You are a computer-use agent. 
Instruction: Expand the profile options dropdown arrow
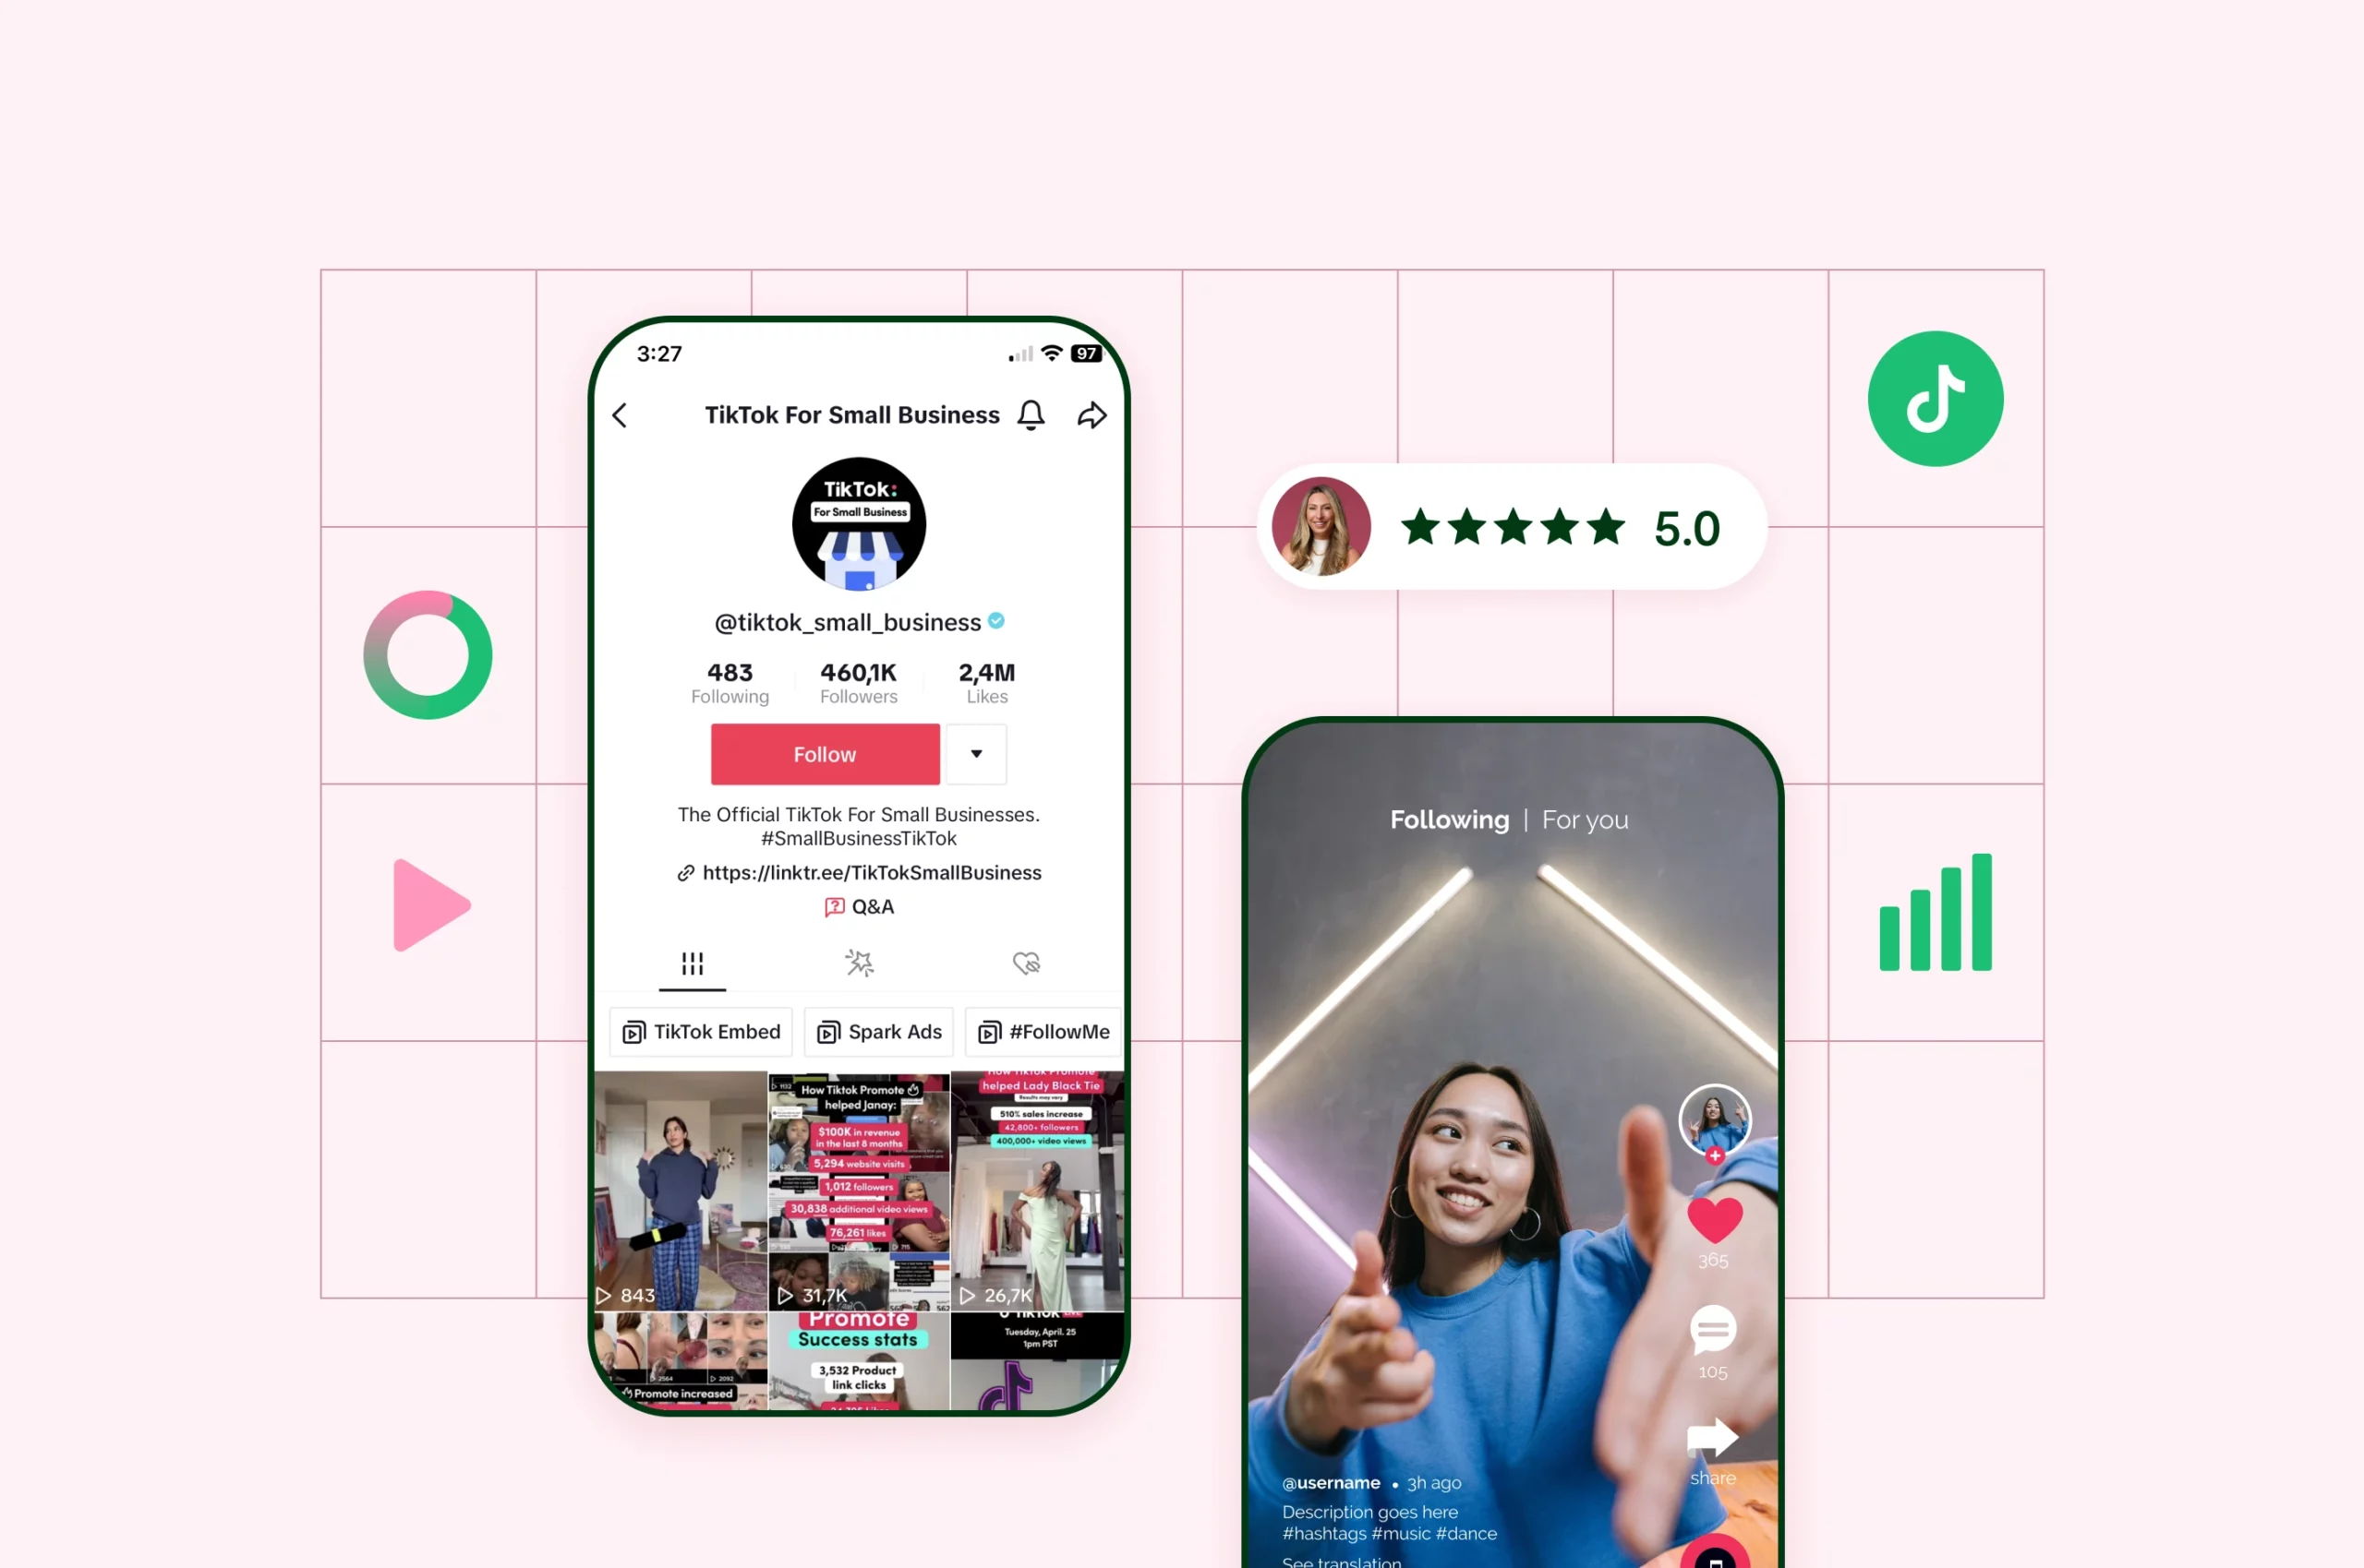pos(977,754)
